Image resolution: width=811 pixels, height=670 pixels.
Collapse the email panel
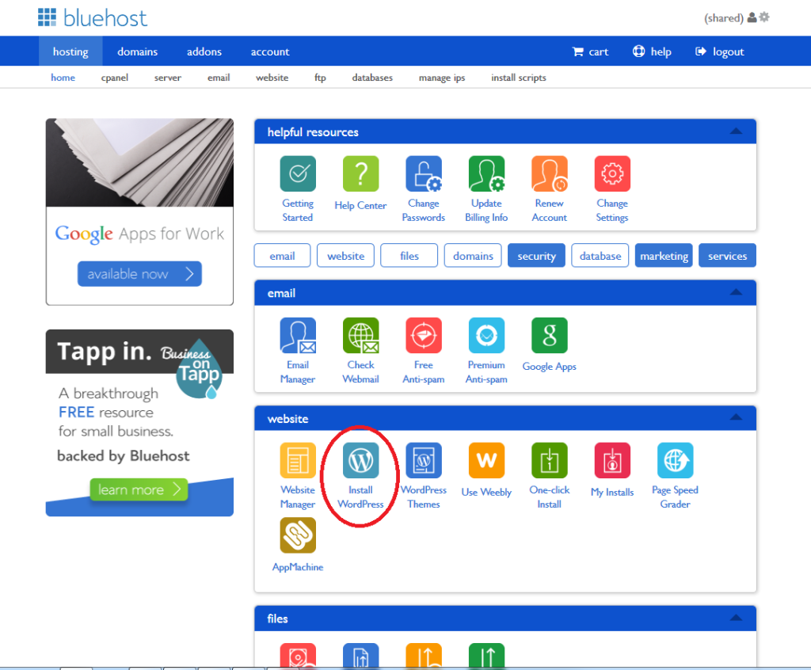[736, 292]
